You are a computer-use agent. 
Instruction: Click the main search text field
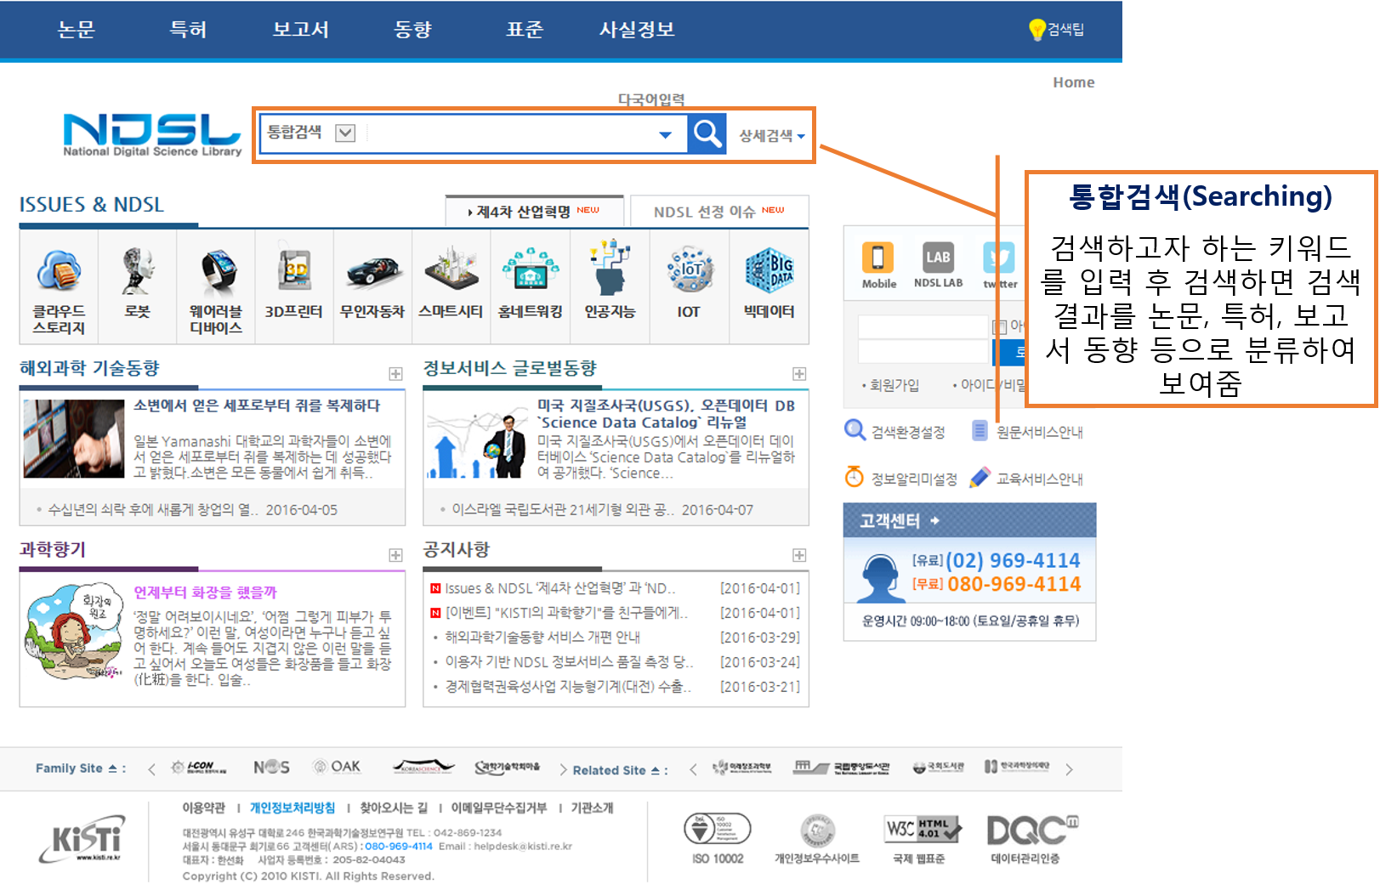pyautogui.click(x=510, y=133)
